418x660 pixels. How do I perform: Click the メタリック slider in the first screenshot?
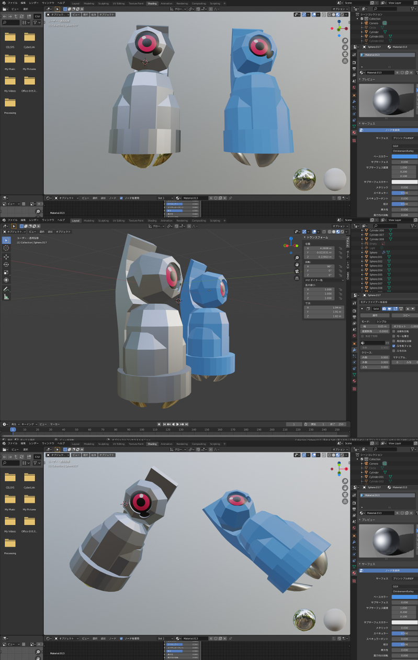click(x=404, y=187)
